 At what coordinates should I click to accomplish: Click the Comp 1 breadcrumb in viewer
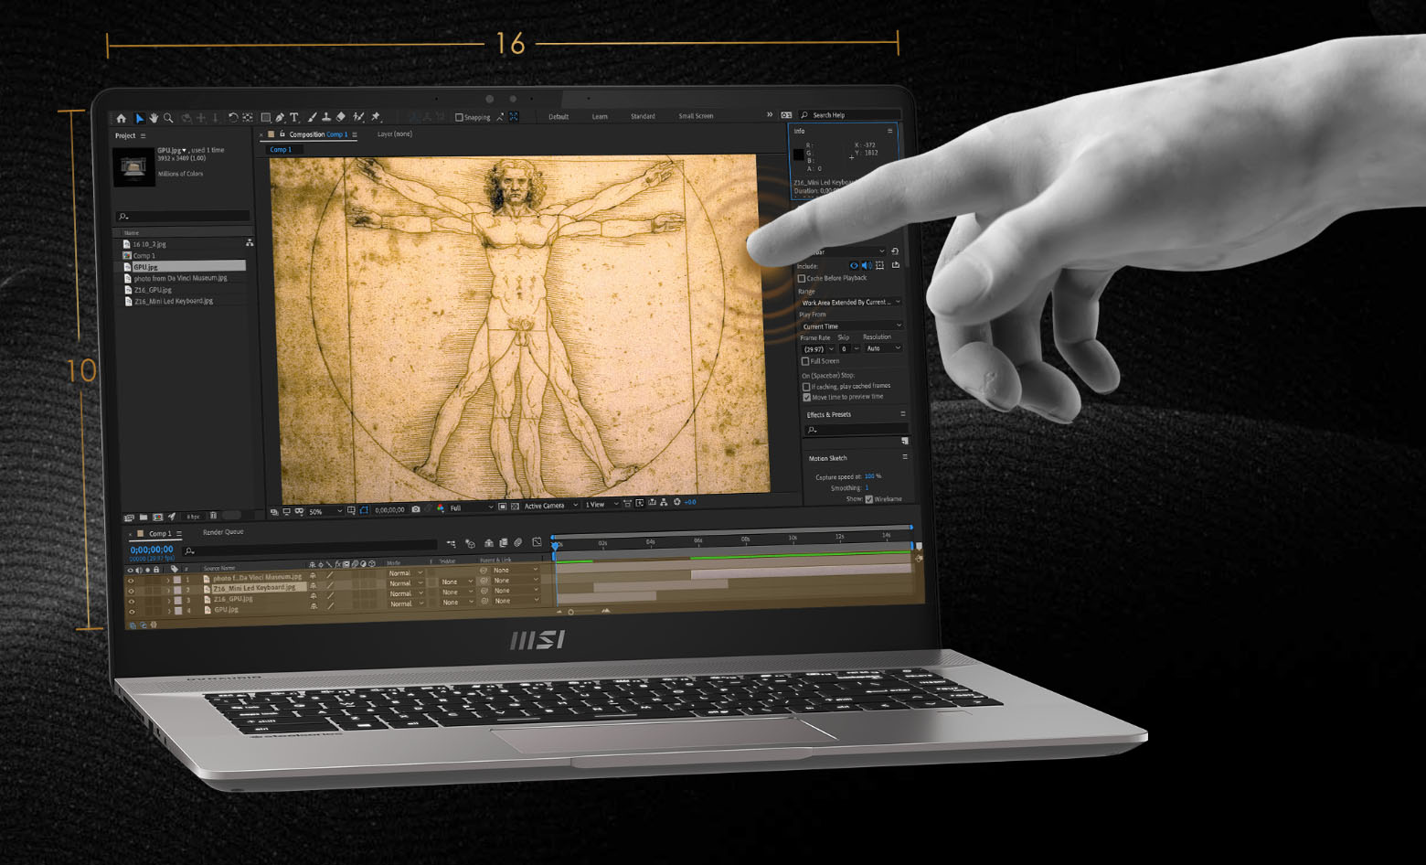(281, 149)
